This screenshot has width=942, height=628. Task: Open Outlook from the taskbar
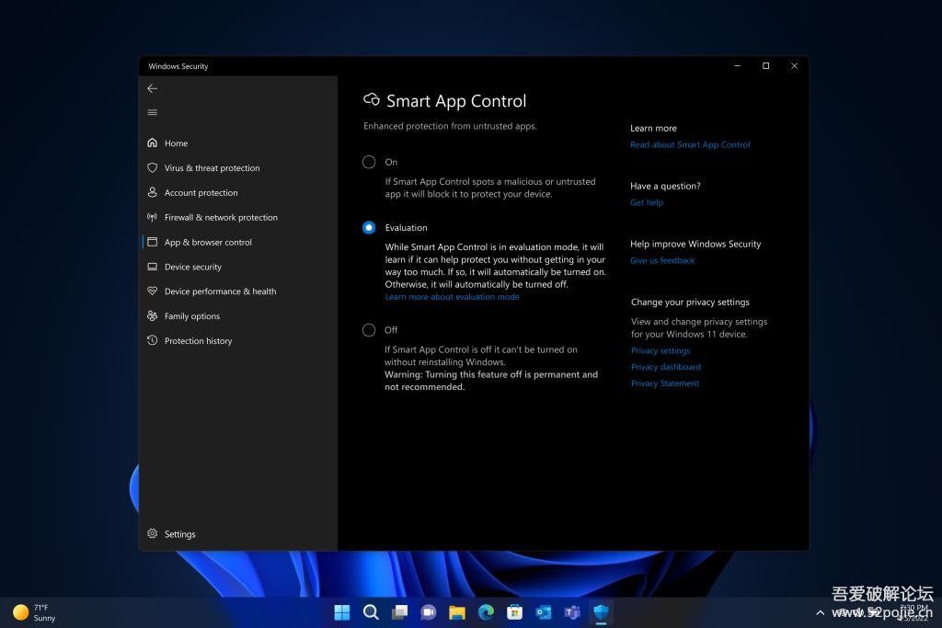[x=544, y=611]
